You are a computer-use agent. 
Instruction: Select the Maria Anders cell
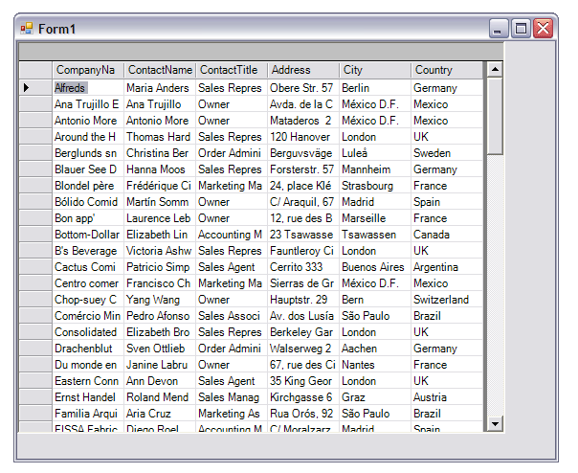coord(159,88)
